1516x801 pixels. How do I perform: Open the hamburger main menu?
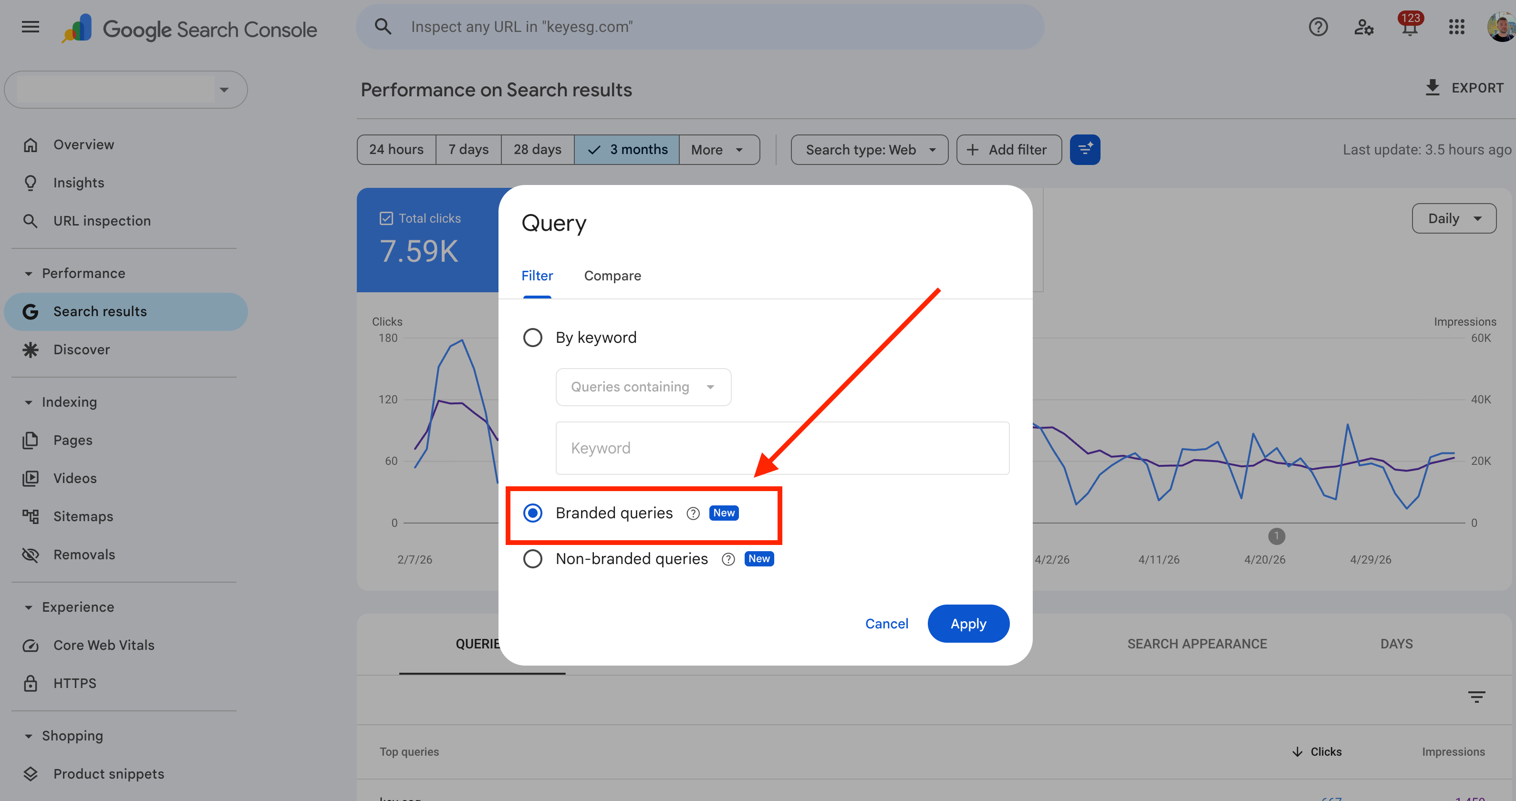pyautogui.click(x=30, y=27)
